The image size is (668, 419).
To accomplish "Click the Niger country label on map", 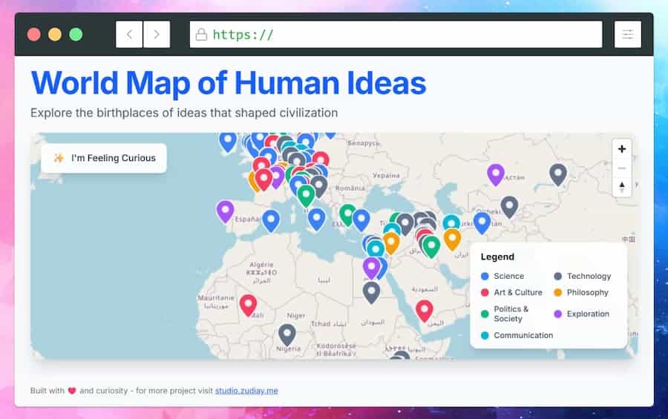I will point(295,315).
